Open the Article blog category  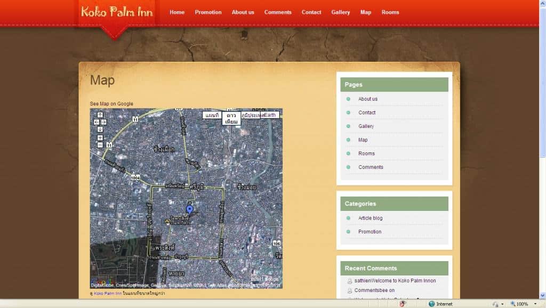pyautogui.click(x=371, y=218)
